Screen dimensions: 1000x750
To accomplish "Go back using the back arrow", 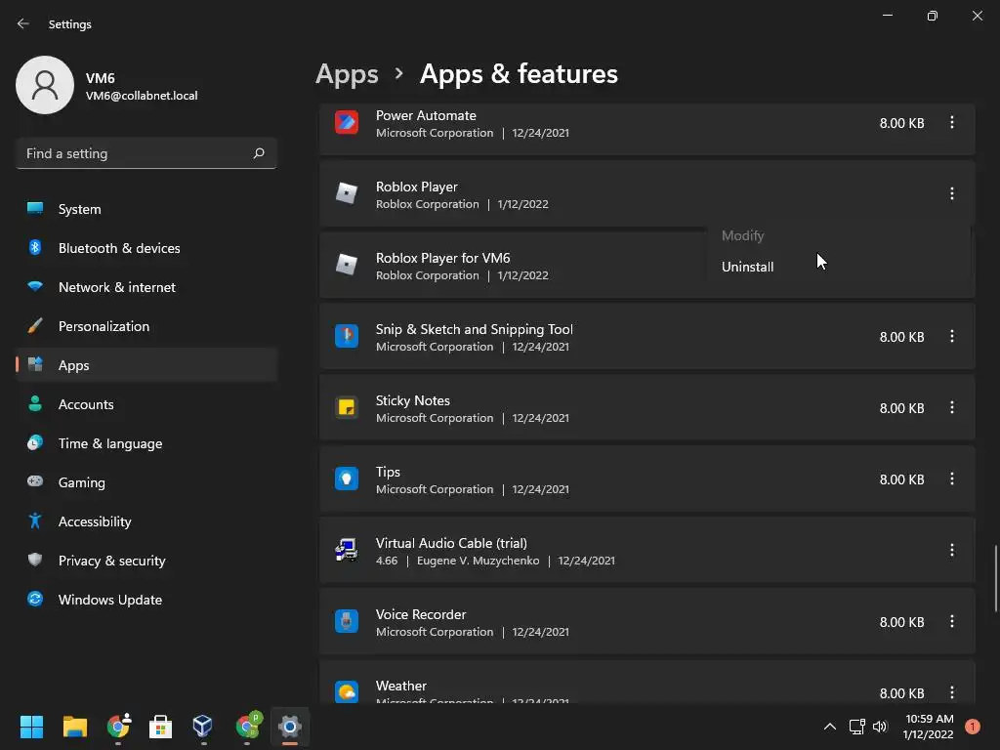I will 23,24.
